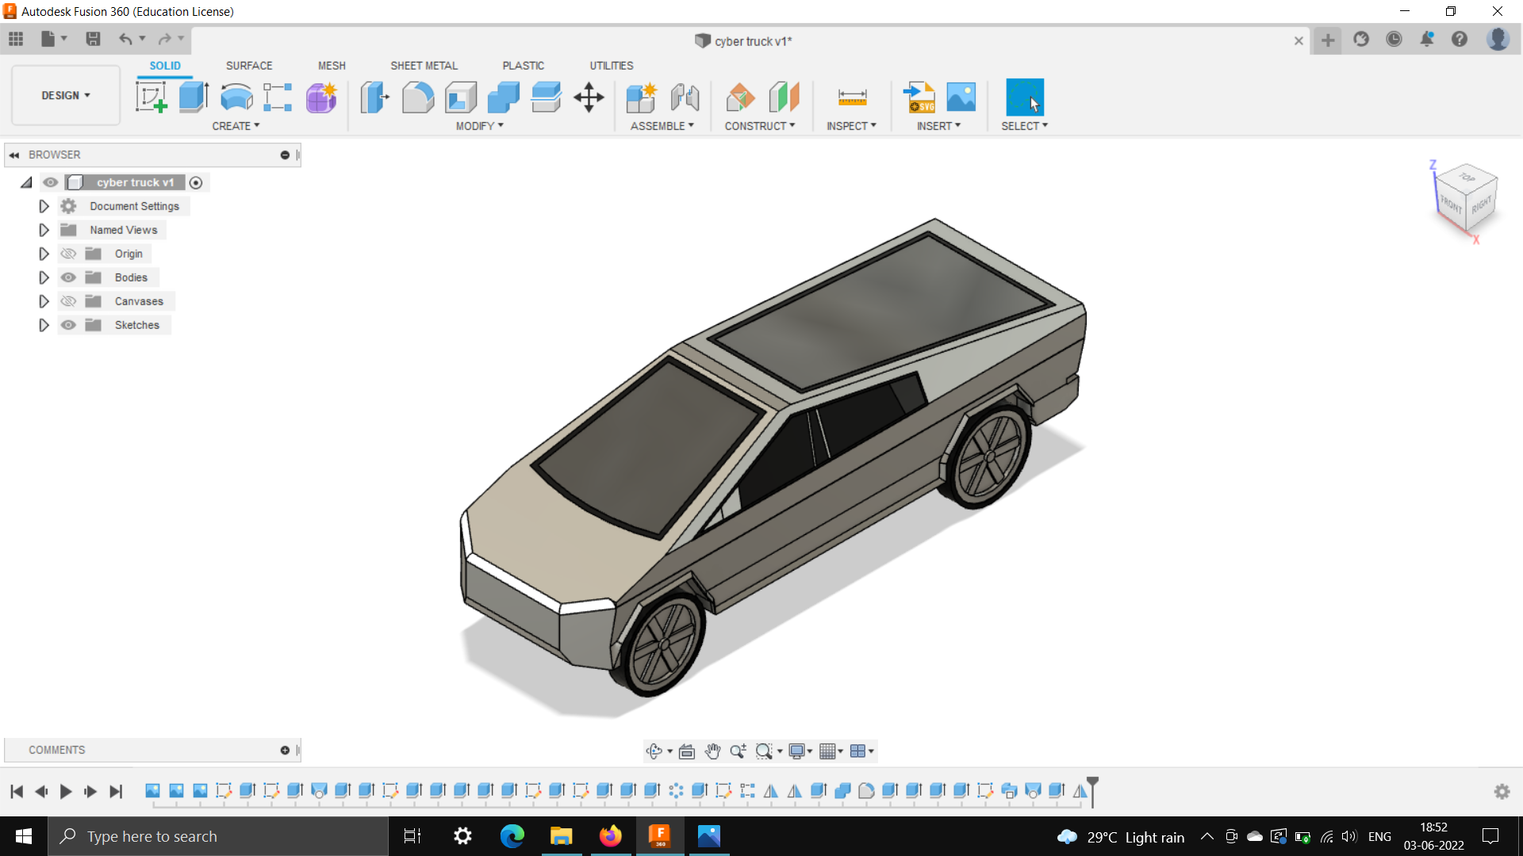The image size is (1523, 856).
Task: Open Firefox from the taskbar
Action: [608, 836]
